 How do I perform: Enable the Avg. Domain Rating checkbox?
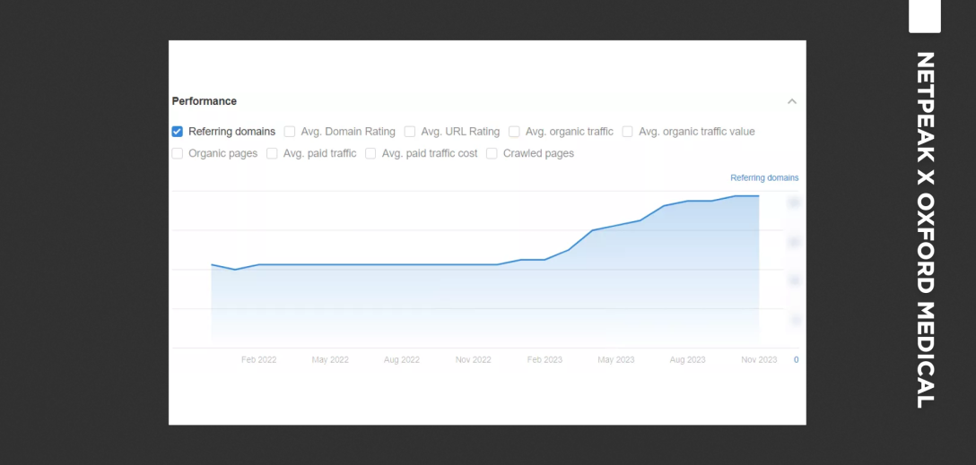290,132
